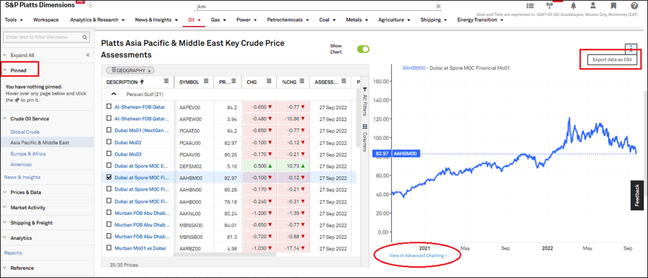Open the Workspace menu item
Viewport: 648px width, 278px height.
tap(46, 20)
